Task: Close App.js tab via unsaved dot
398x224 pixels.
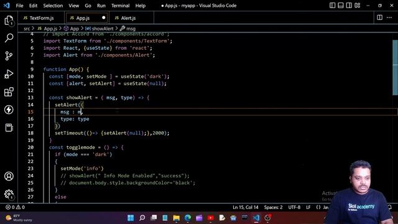Action: pyautogui.click(x=104, y=18)
